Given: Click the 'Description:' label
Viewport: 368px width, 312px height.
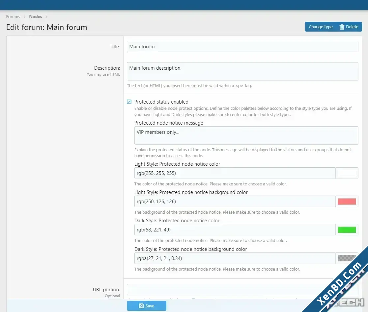Looking at the screenshot, I should [x=107, y=68].
